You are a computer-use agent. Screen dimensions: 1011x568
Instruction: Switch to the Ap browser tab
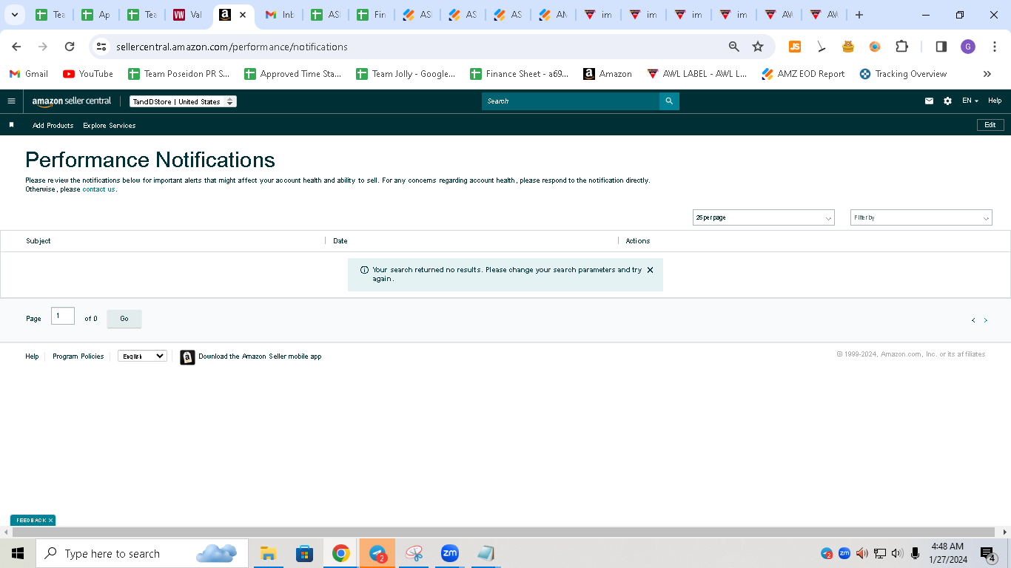click(x=95, y=15)
